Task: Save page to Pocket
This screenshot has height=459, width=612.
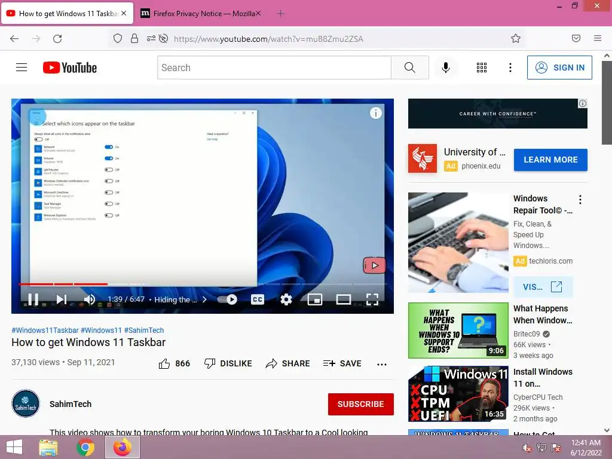Action: [576, 38]
